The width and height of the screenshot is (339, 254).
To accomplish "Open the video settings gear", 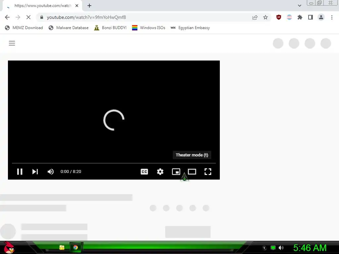I will point(160,172).
